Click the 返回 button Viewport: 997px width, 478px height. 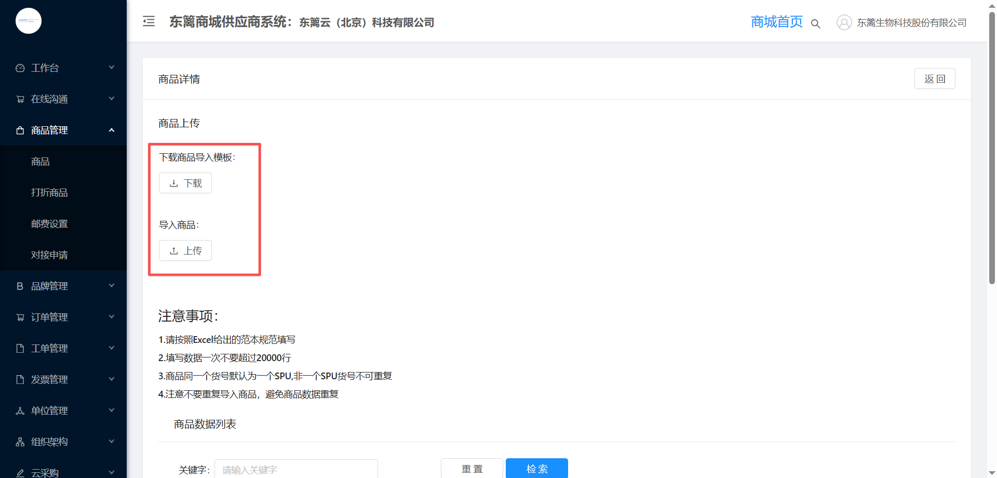(x=935, y=78)
